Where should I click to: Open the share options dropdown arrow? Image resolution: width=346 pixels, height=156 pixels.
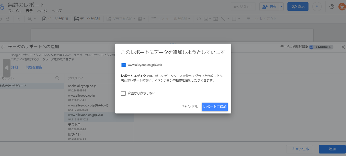click(281, 7)
